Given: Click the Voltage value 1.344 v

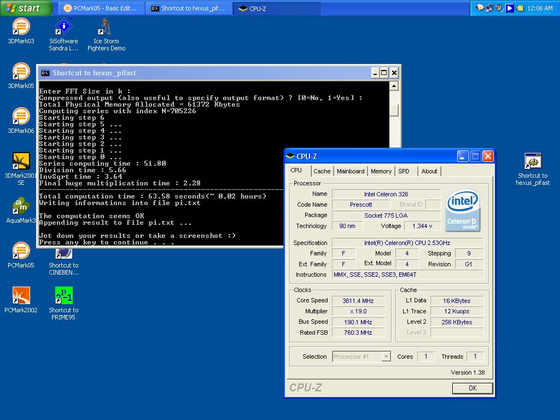Looking at the screenshot, I should pos(422,226).
